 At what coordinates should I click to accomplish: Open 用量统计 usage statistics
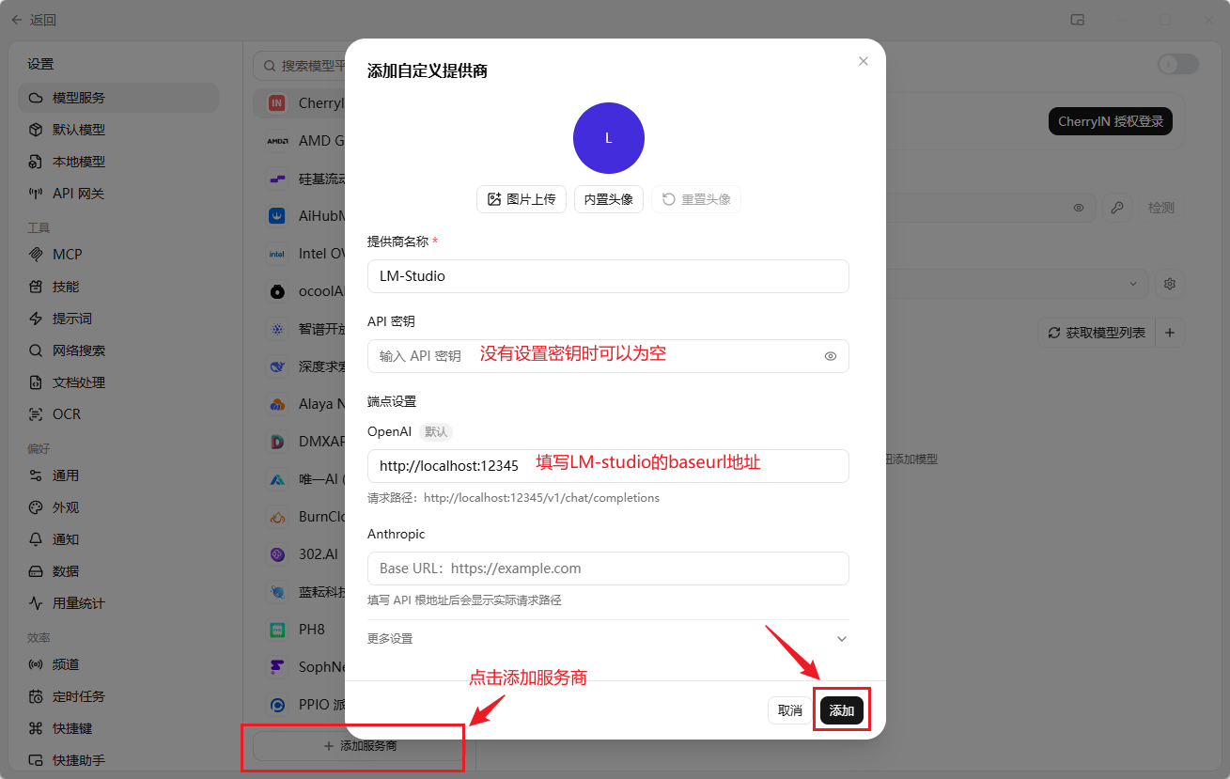118,603
